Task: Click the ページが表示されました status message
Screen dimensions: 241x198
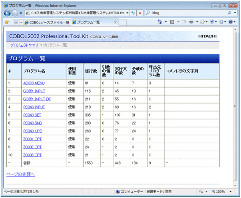Action: coord(21,192)
